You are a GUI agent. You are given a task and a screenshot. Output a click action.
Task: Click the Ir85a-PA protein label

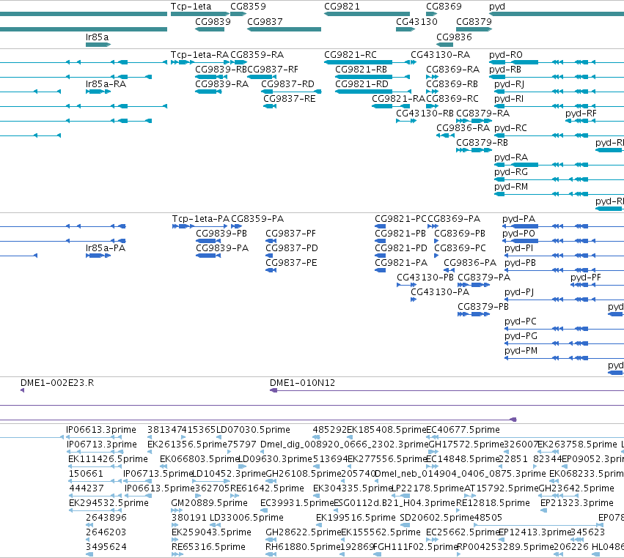click(106, 248)
